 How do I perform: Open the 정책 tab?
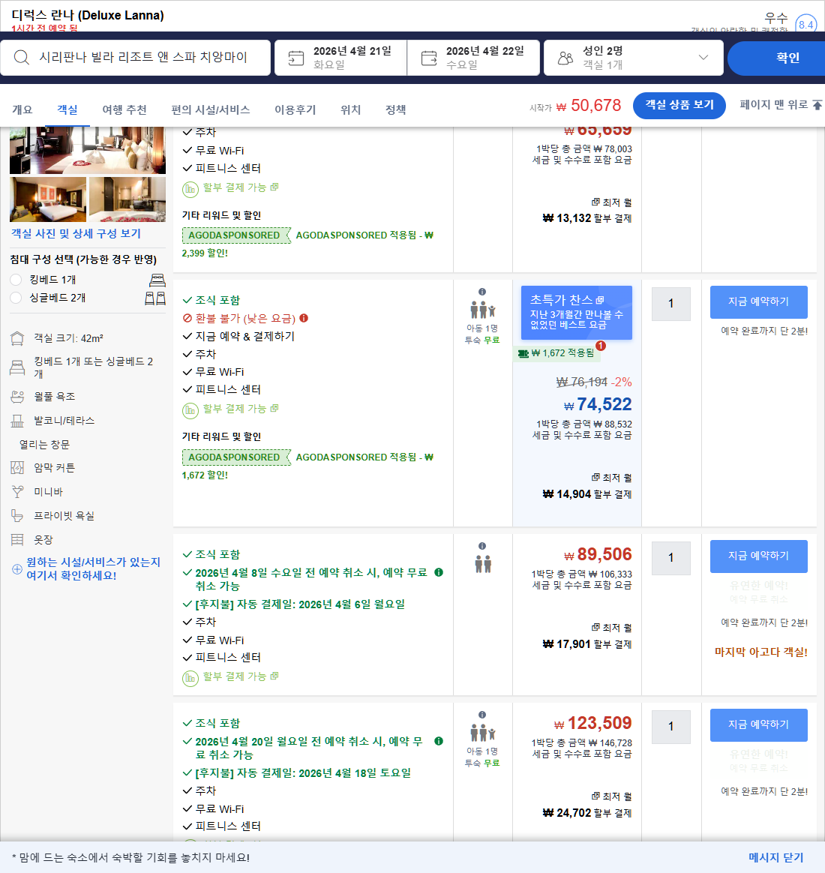pyautogui.click(x=396, y=109)
